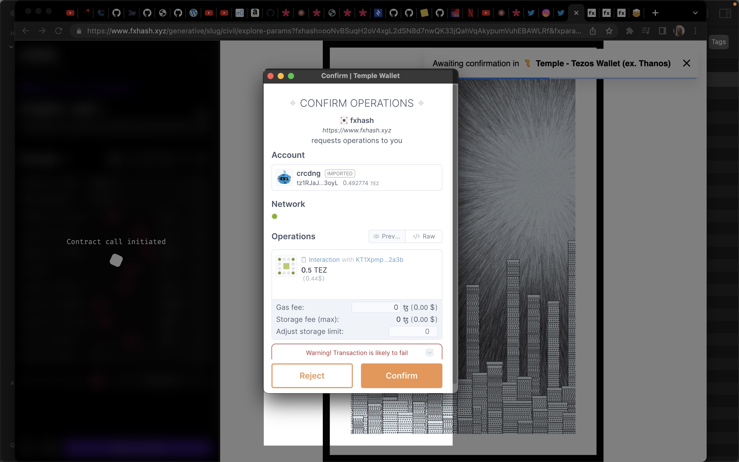The height and width of the screenshot is (462, 739).
Task: Expand the tab search dropdown arrow
Action: [695, 13]
